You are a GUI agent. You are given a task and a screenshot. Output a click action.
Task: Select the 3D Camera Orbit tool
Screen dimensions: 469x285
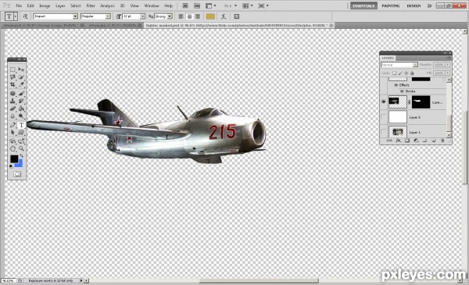pos(21,141)
